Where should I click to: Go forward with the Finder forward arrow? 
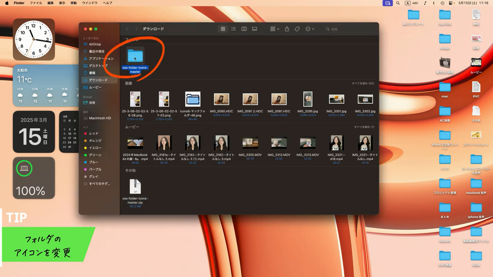pos(136,29)
